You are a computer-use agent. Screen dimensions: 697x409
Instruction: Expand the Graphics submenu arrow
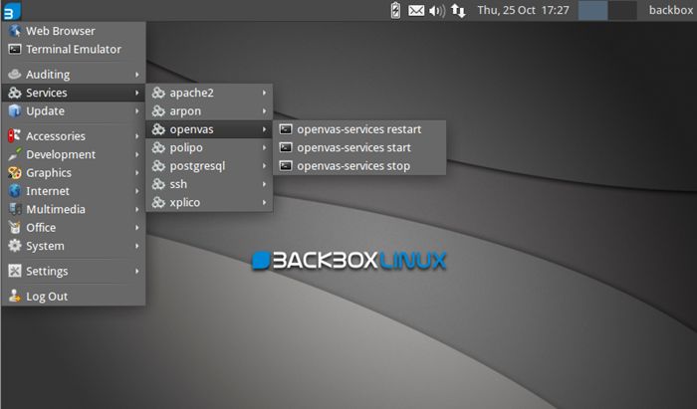(x=137, y=173)
